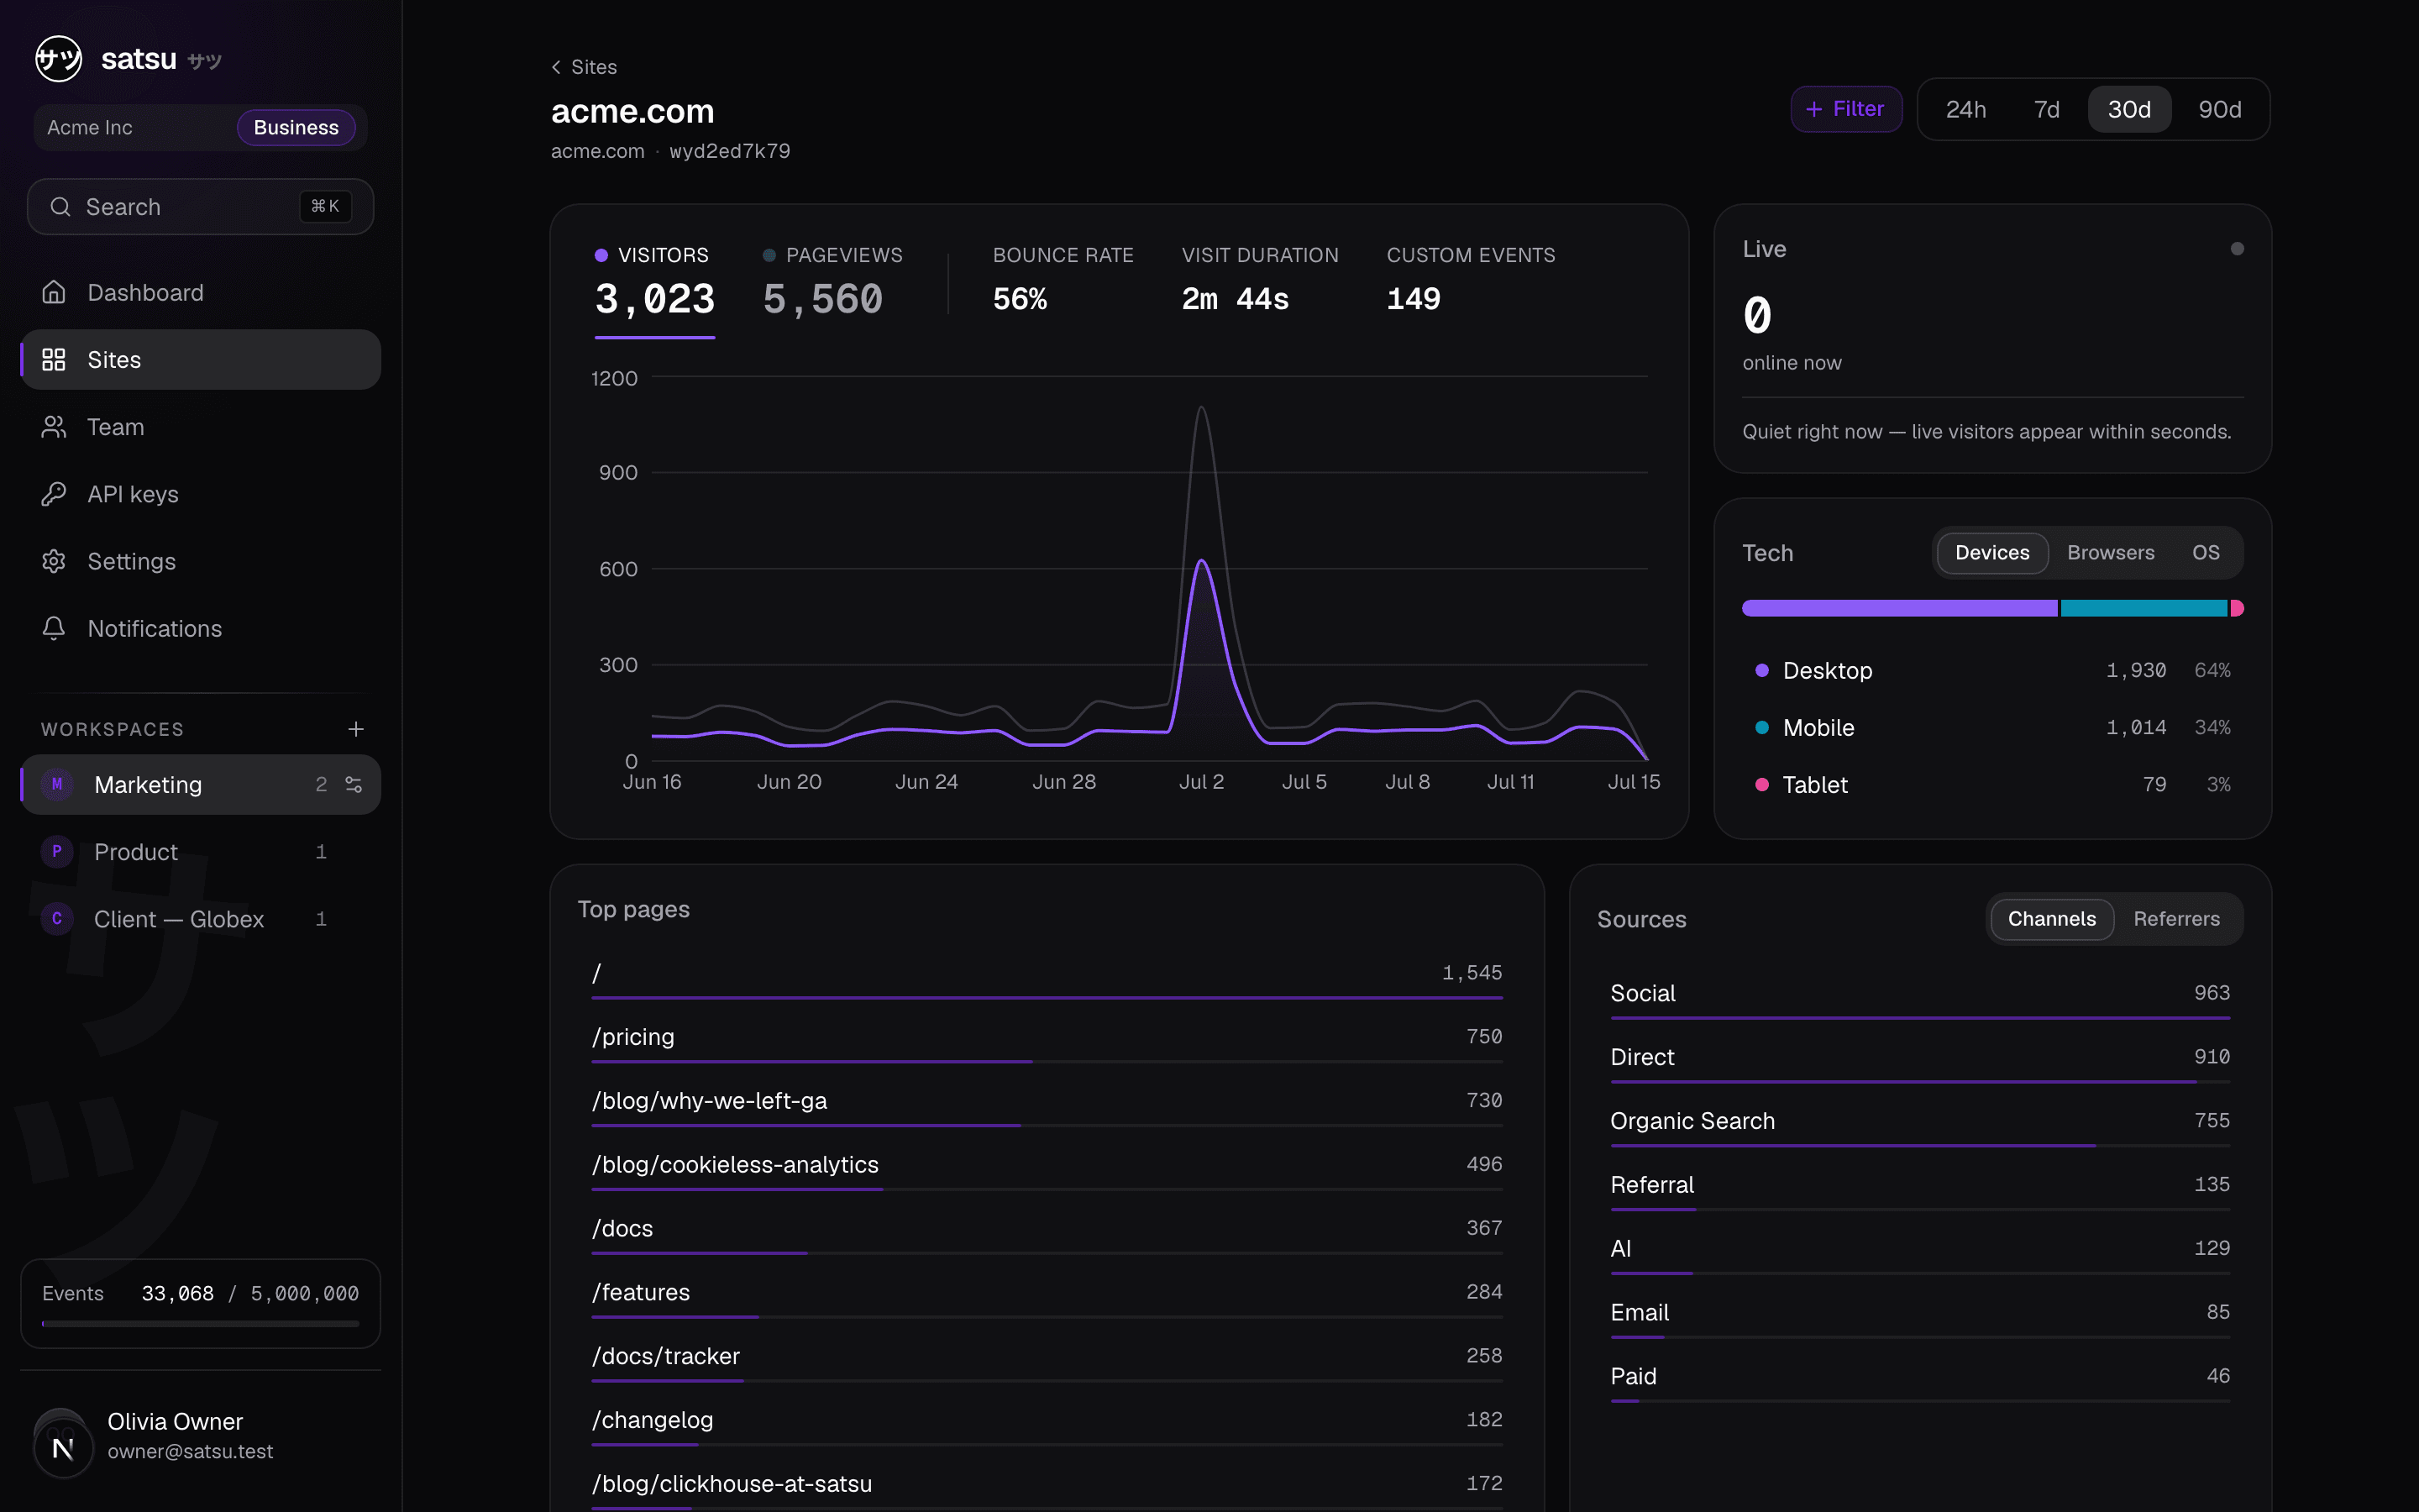Select the 30d time range
Viewport: 2419px width, 1512px height.
click(x=2129, y=109)
